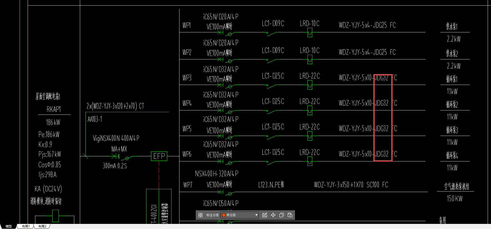This screenshot has width=491, height=229.
Task: Click the Ijs:298A parameter text
Action: pos(47,175)
